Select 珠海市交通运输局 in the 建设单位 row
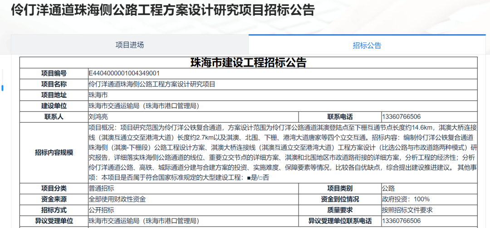This screenshot has width=490, height=228. 114,106
